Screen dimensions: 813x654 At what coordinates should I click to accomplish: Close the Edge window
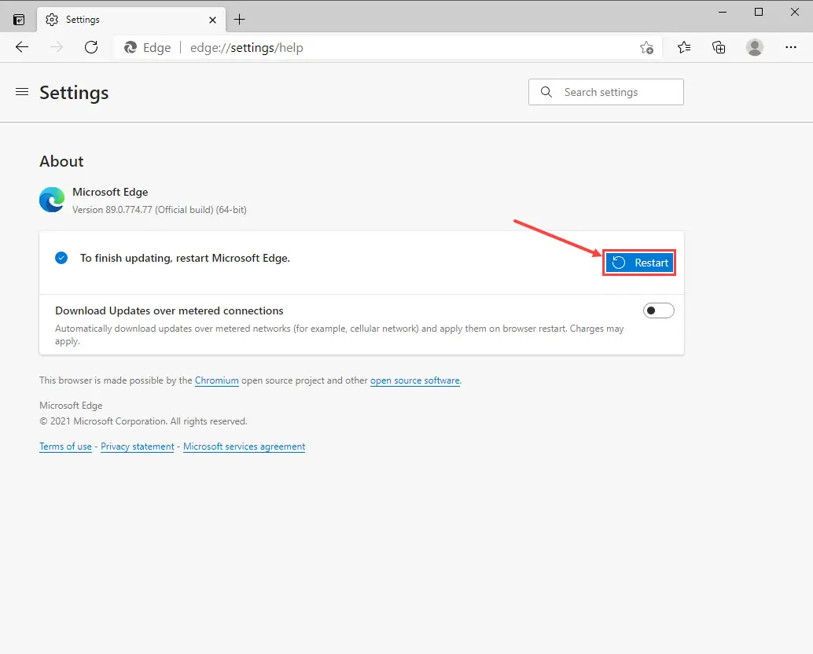tap(794, 12)
